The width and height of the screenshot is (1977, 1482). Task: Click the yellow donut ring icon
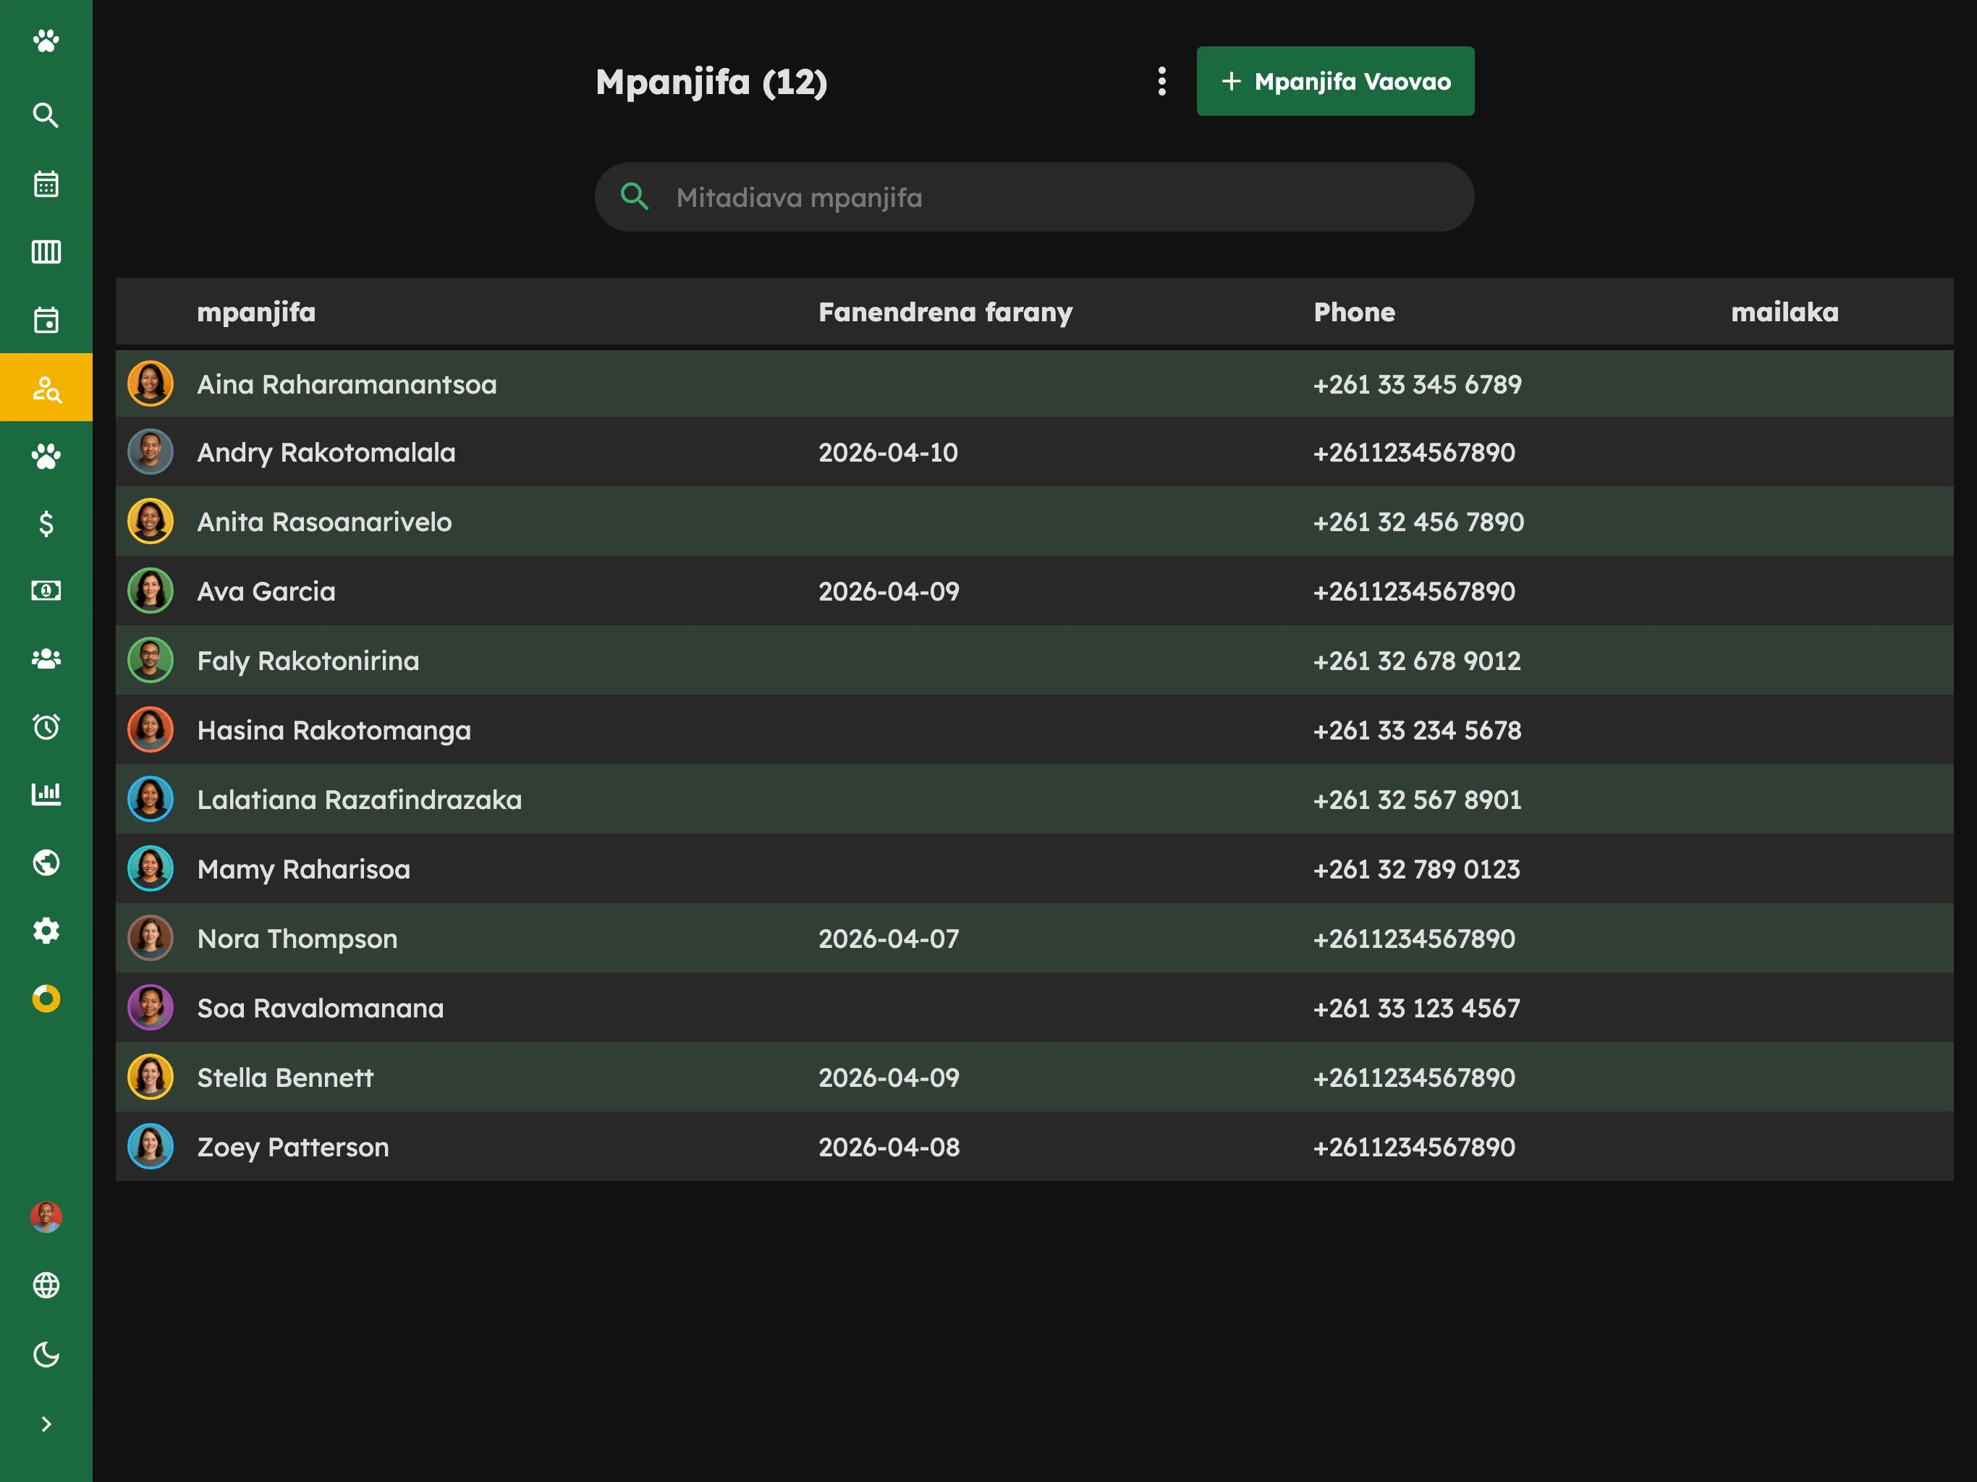(x=46, y=999)
